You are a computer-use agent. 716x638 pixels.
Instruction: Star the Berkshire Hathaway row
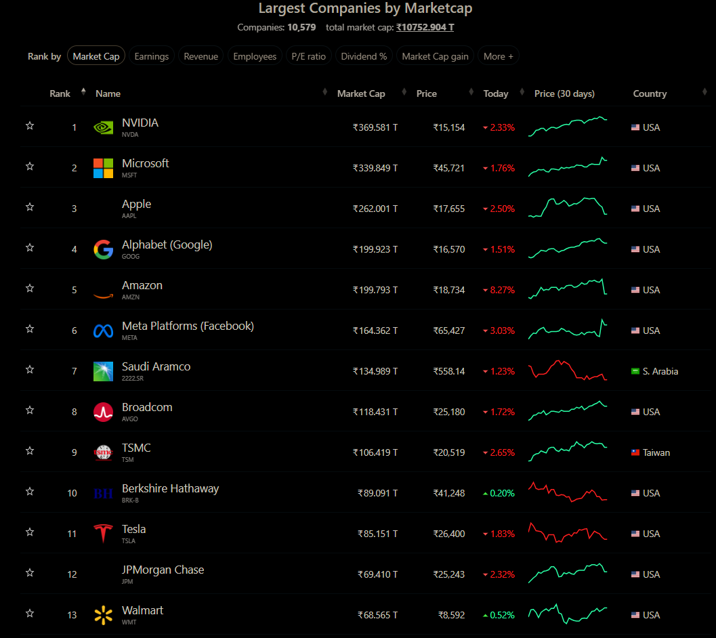pyautogui.click(x=30, y=492)
